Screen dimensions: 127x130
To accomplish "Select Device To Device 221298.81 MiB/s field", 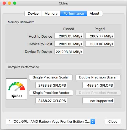I will (69, 52).
